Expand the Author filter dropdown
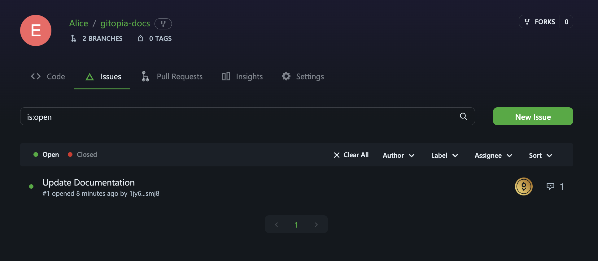 click(x=399, y=155)
